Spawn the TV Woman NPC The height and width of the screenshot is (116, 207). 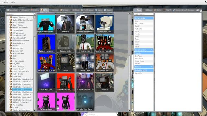[105, 82]
